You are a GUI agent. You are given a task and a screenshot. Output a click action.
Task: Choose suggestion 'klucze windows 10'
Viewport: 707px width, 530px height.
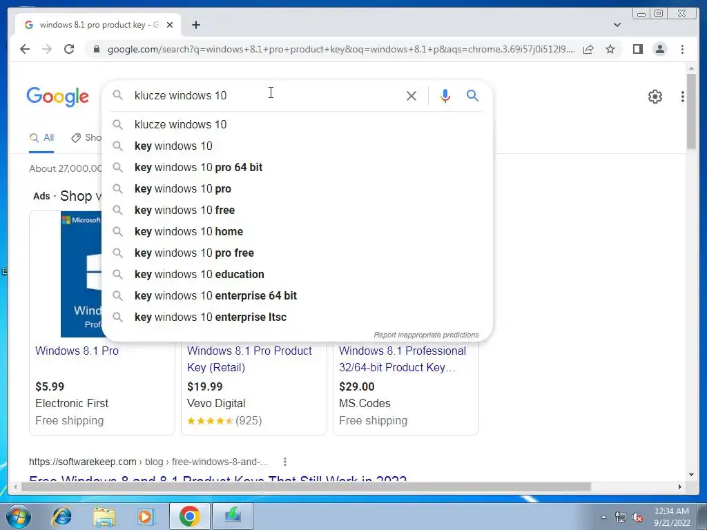(298, 124)
